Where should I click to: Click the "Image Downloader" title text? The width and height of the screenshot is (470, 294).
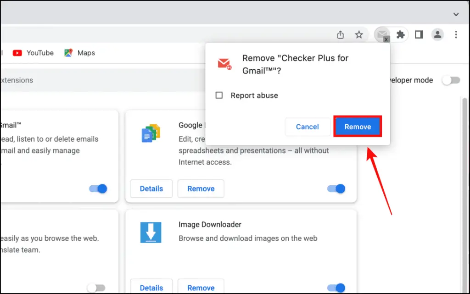point(210,225)
